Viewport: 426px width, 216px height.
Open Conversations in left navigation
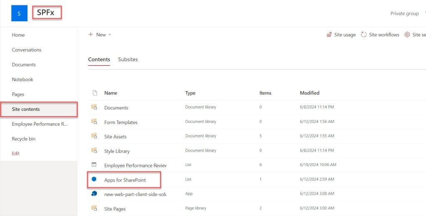[x=27, y=50]
